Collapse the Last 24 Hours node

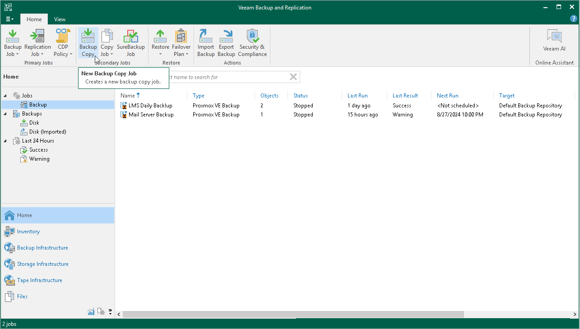coord(6,141)
